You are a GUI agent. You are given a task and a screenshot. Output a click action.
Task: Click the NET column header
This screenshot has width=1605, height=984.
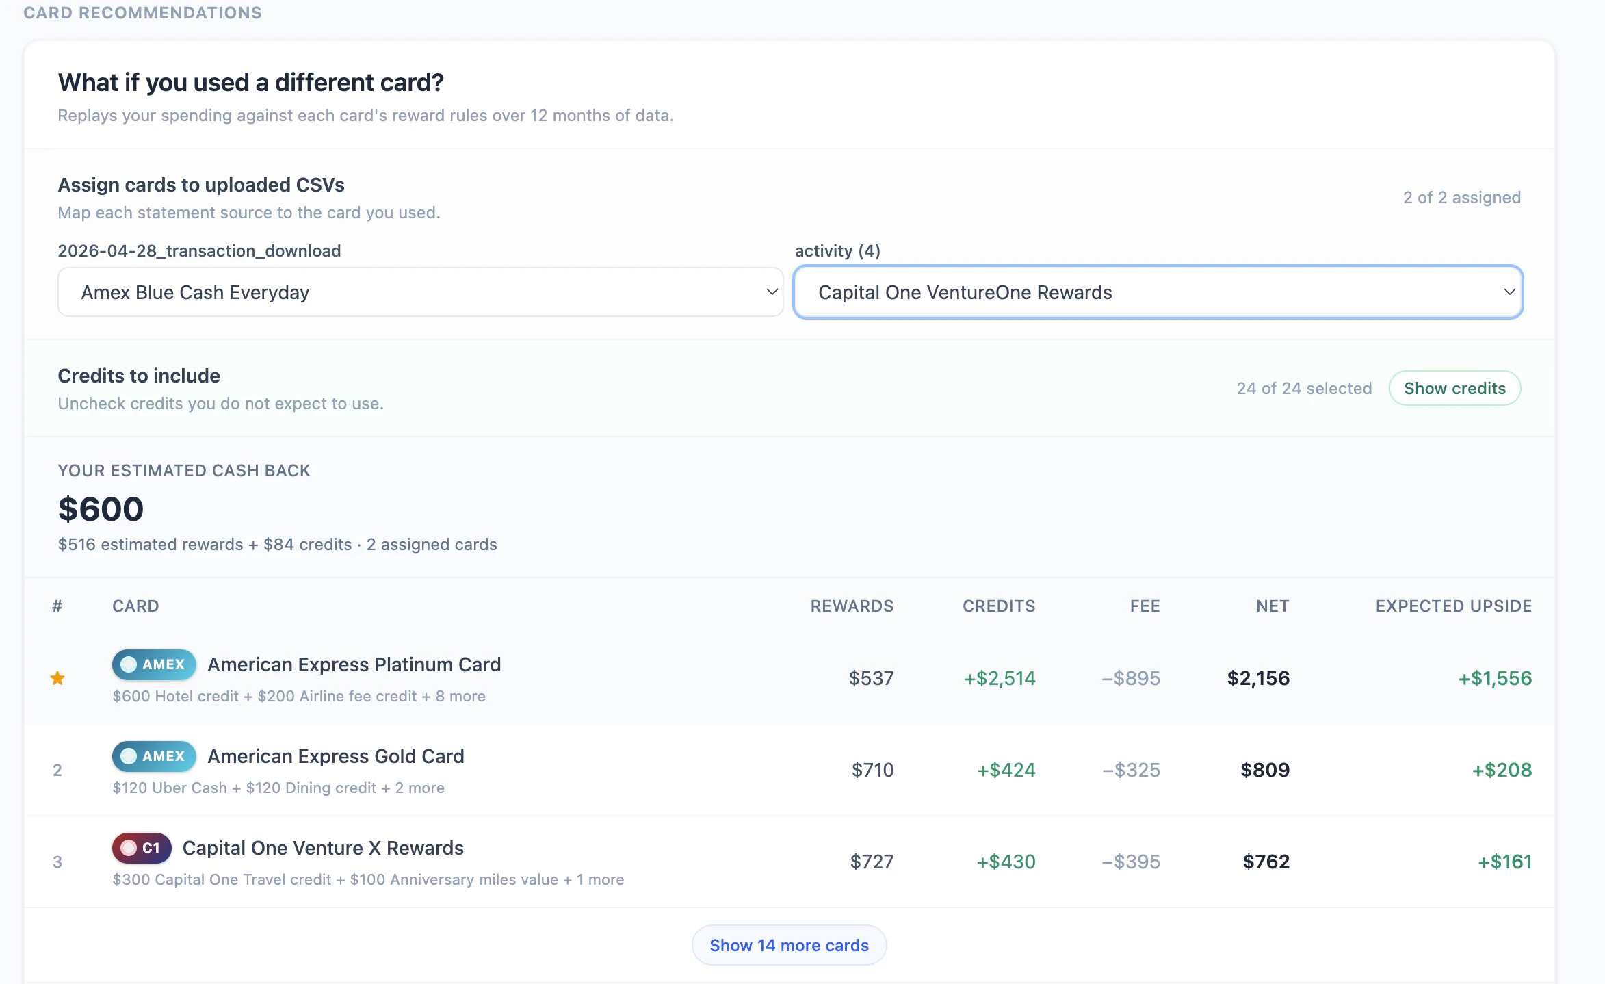pos(1273,606)
